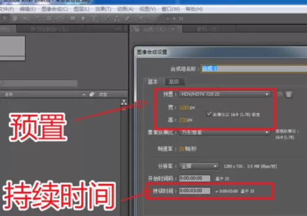The height and width of the screenshot is (216, 307).
Task: Sort by the 名称 name column header
Action: [9, 94]
